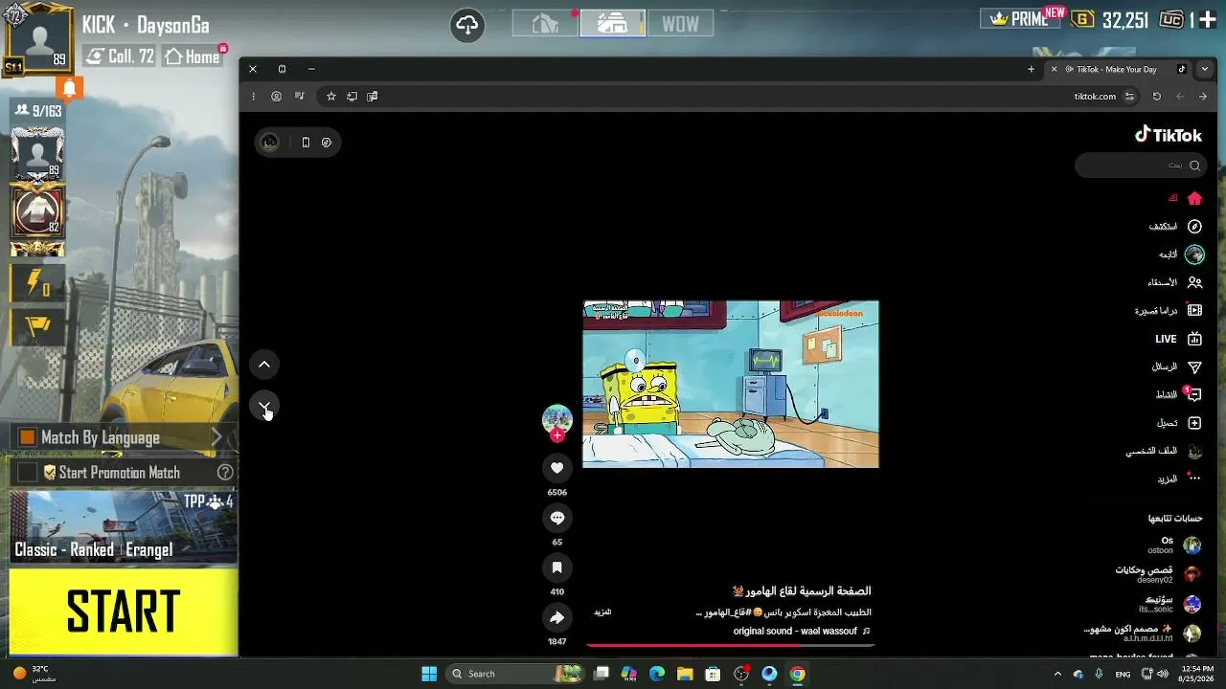Bookmark the TikTok video

pos(556,567)
